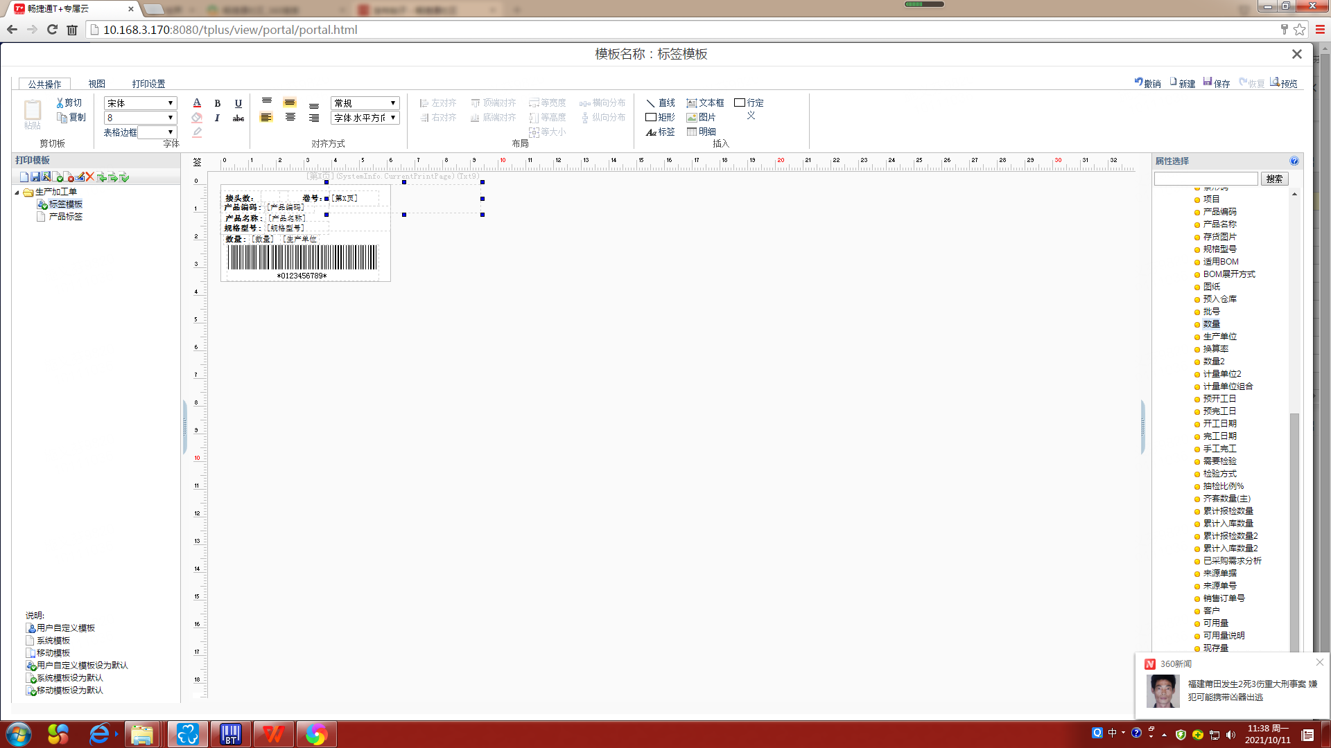Bookmark page with star icon
Viewport: 1331px width, 748px height.
1300,29
